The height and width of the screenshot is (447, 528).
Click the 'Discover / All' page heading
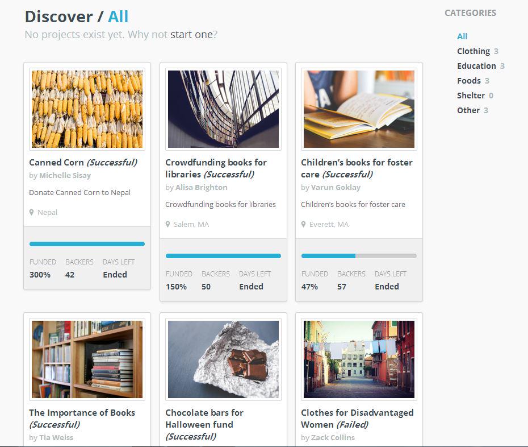[77, 17]
